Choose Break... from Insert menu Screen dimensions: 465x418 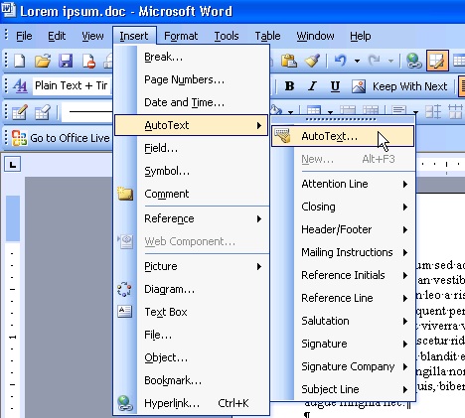pyautogui.click(x=191, y=57)
